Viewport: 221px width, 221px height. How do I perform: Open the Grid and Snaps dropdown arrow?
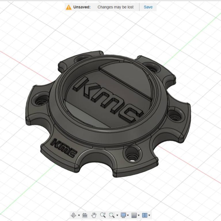tap(138, 215)
